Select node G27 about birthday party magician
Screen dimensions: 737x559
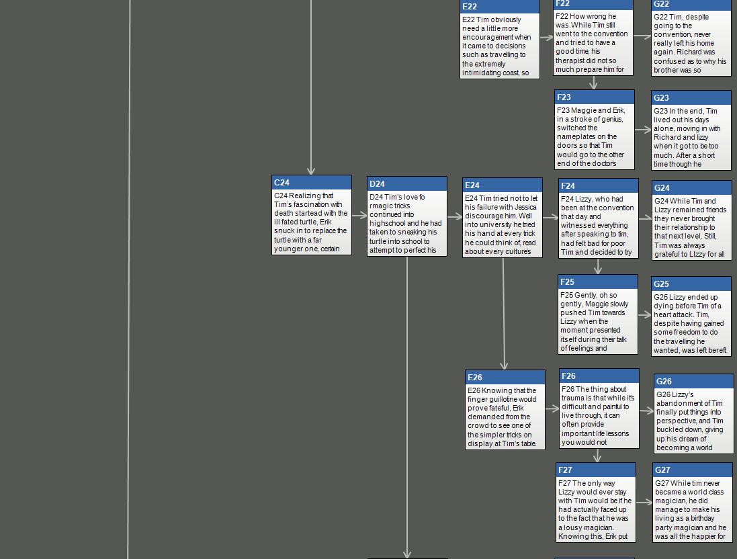coord(693,503)
